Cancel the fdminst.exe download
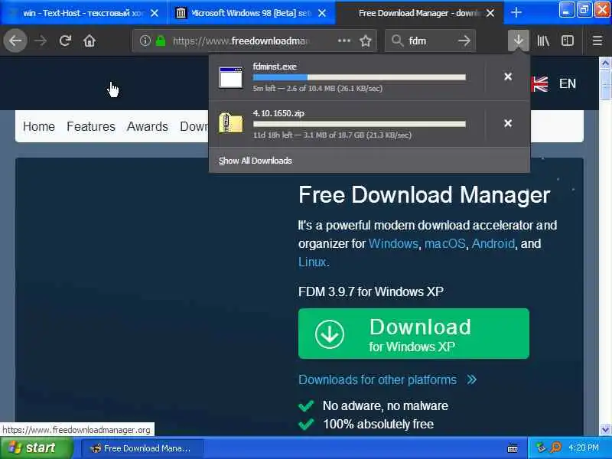Viewport: 612px width, 459px height. (508, 76)
